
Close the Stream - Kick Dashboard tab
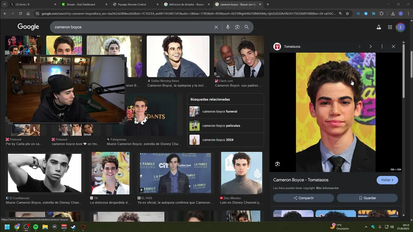106,5
